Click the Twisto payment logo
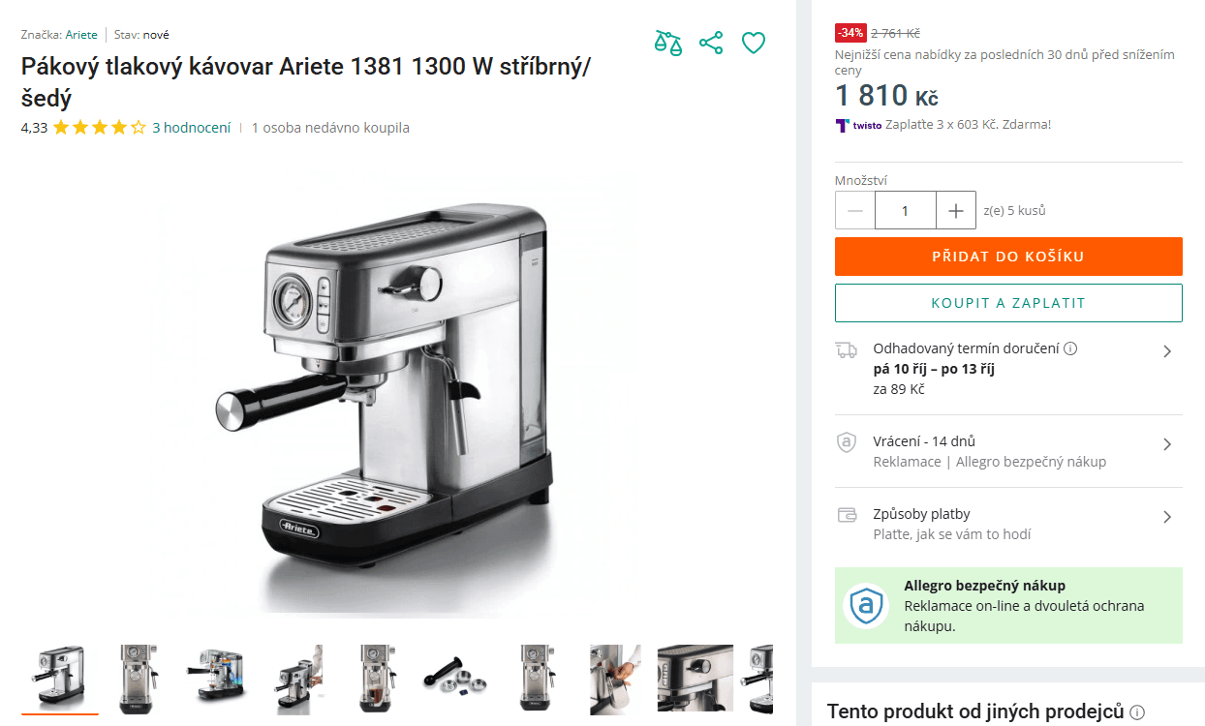This screenshot has height=726, width=1205. click(x=858, y=125)
